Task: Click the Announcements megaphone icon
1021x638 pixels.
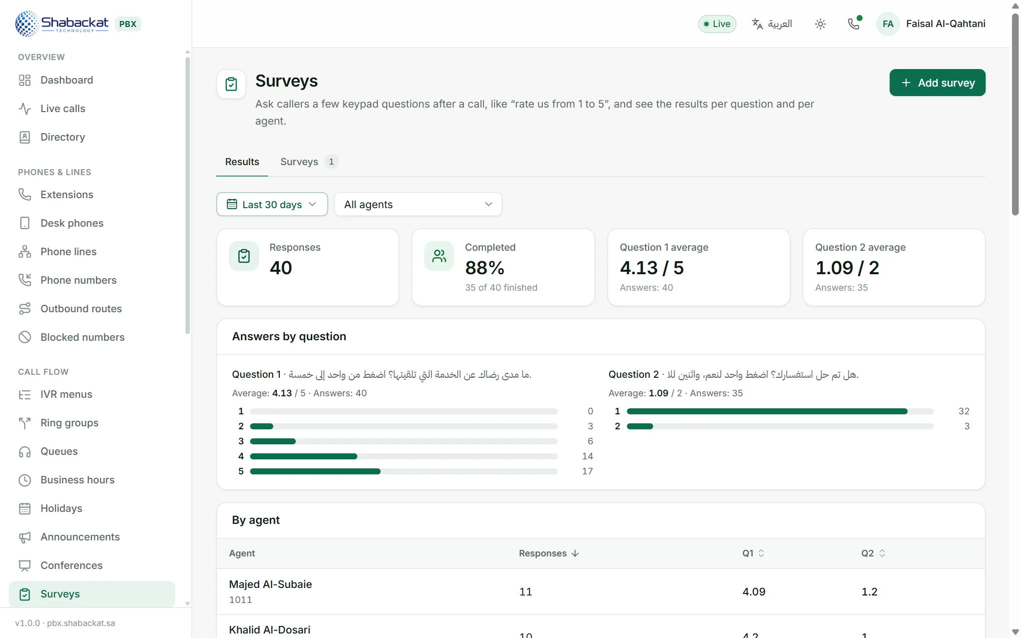Action: (25, 537)
